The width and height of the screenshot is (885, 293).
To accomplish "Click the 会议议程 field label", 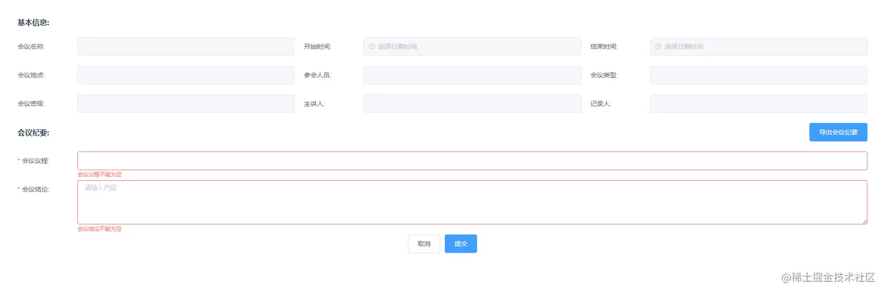I will [x=35, y=161].
